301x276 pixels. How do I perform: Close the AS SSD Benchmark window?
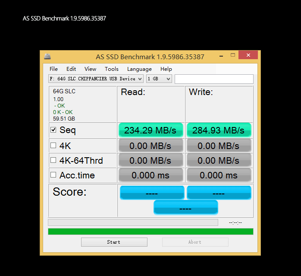[x=248, y=55]
